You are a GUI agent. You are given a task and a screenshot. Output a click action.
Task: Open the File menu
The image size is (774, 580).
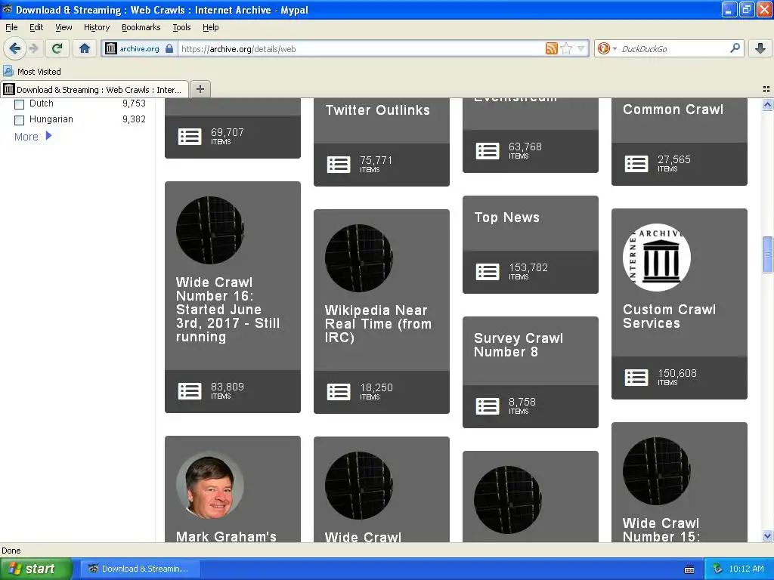click(x=11, y=27)
